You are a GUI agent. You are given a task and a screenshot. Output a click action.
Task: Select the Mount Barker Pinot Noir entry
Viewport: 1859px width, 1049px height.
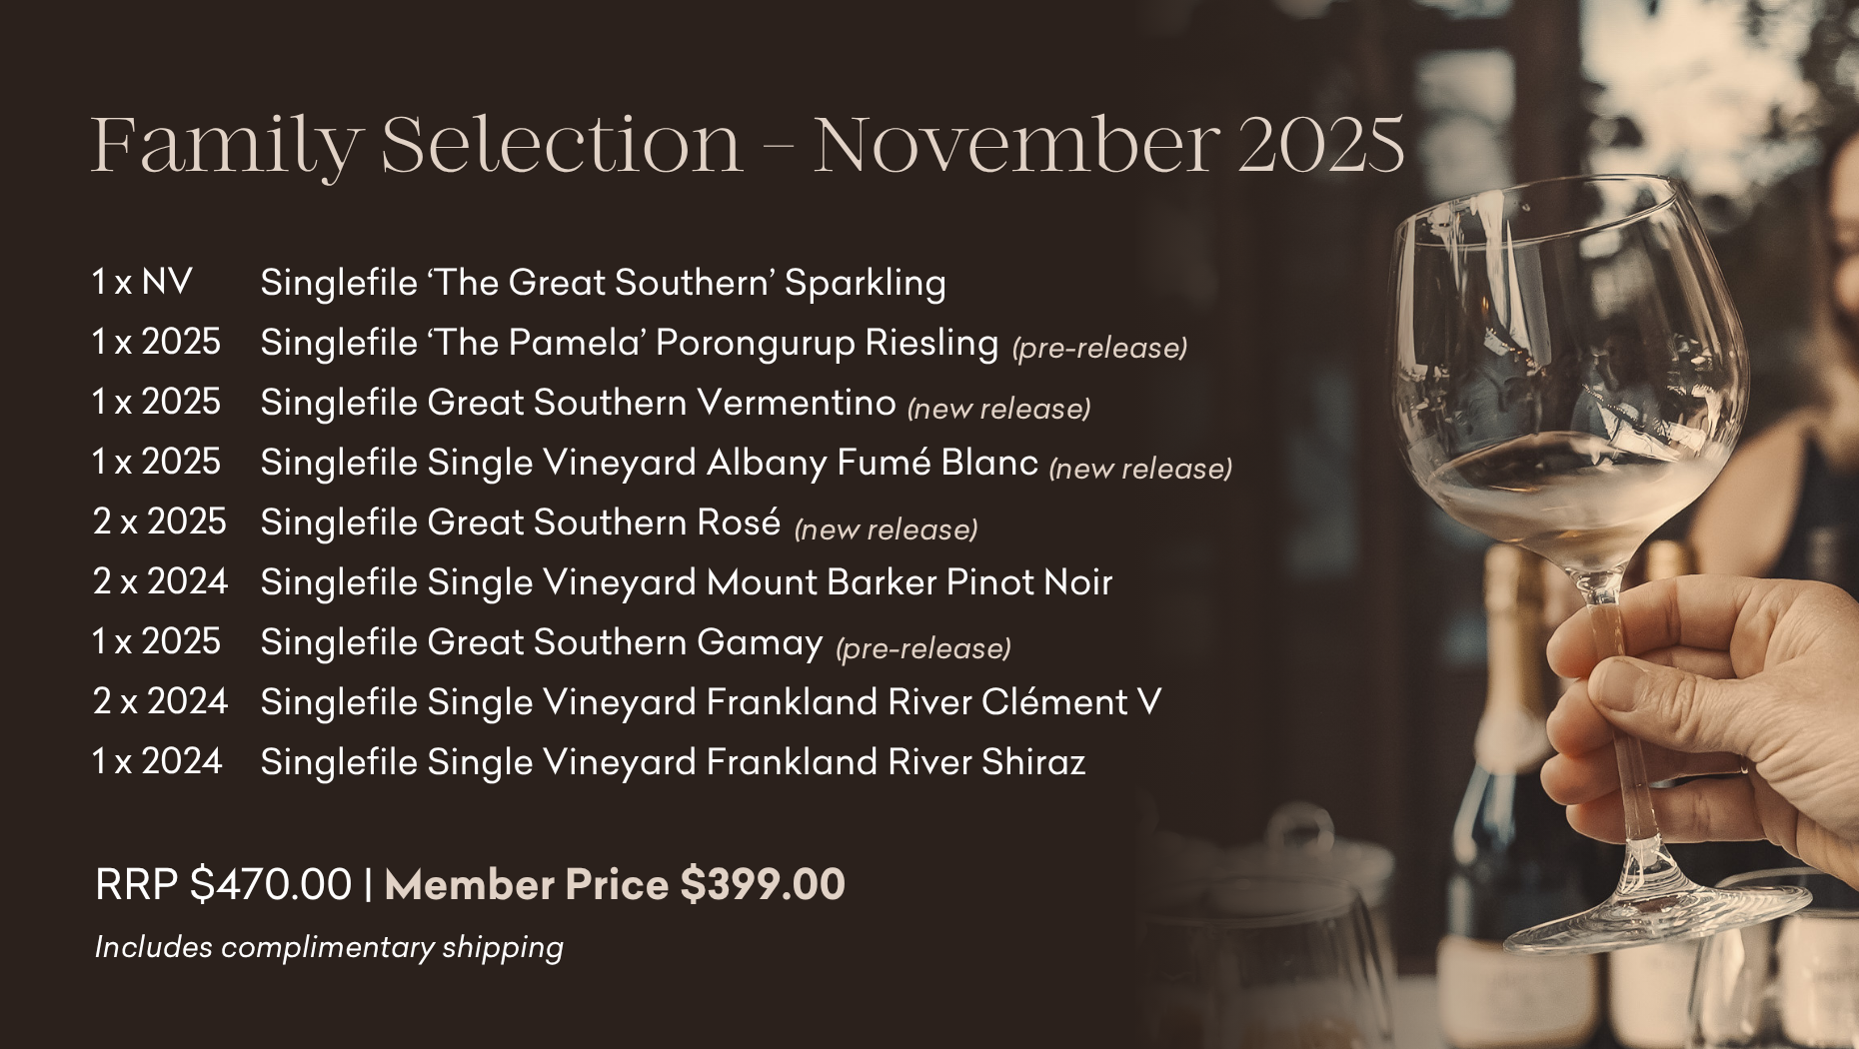coord(686,582)
